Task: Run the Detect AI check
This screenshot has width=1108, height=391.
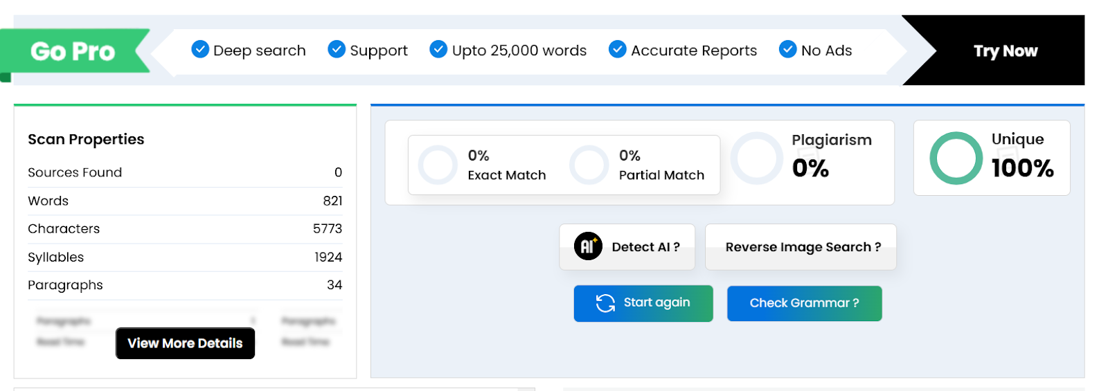Action: [627, 247]
